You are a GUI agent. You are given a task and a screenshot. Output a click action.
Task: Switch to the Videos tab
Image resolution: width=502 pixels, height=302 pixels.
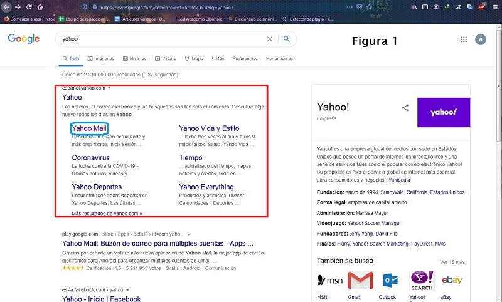(x=166, y=59)
